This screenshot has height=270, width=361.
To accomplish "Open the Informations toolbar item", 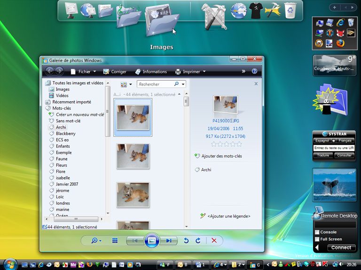I will (151, 72).
